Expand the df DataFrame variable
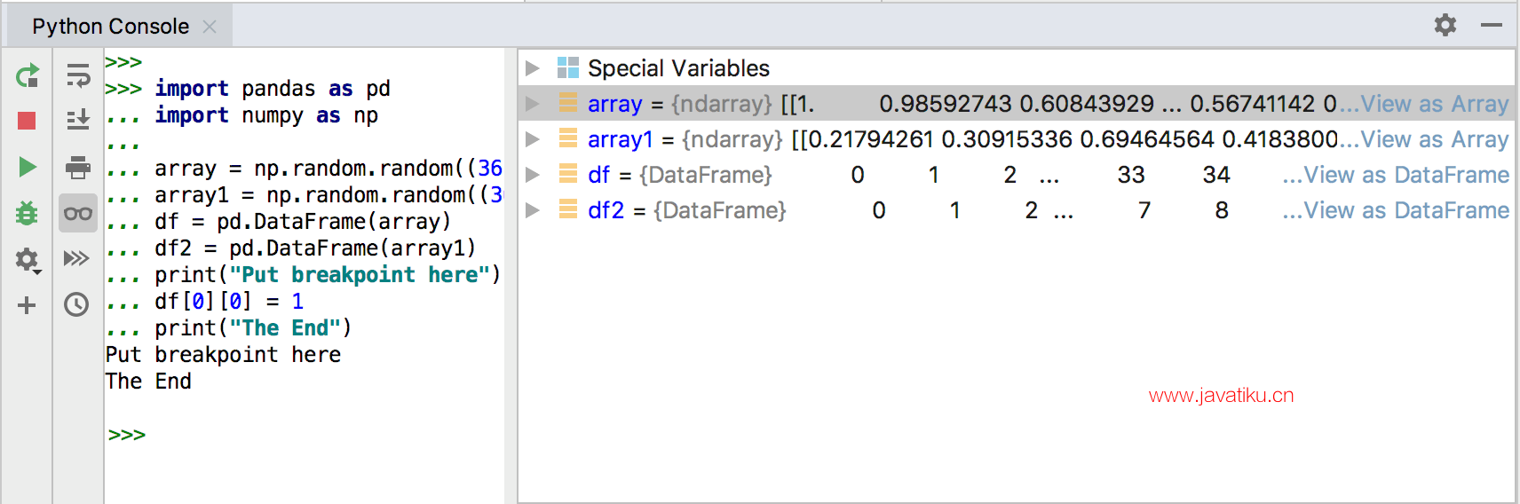Image resolution: width=1520 pixels, height=504 pixels. [533, 175]
